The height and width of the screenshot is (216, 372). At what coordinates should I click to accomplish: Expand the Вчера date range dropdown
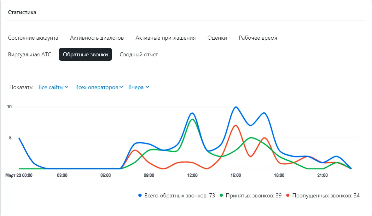click(138, 87)
